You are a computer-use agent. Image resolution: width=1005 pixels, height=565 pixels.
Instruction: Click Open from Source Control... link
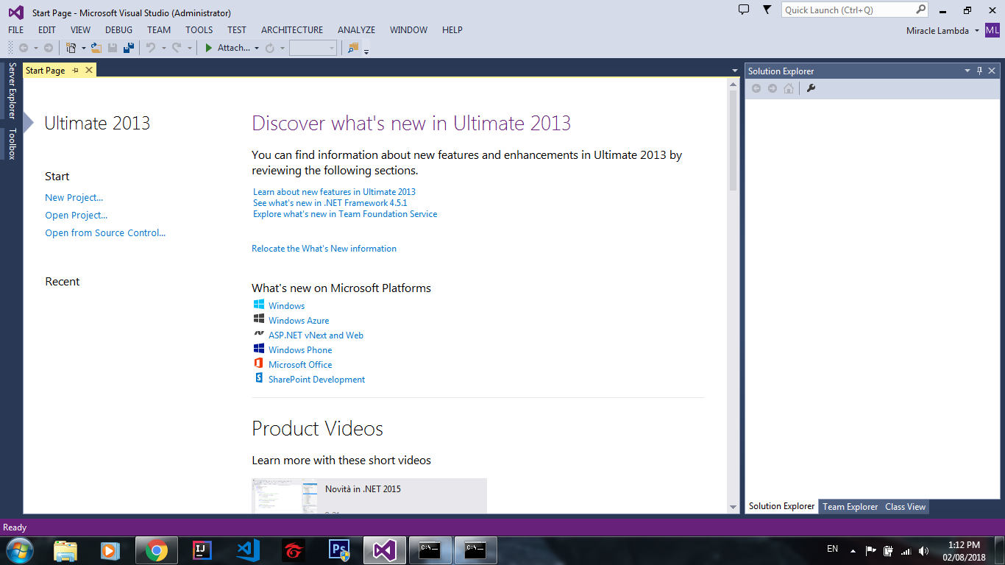105,232
